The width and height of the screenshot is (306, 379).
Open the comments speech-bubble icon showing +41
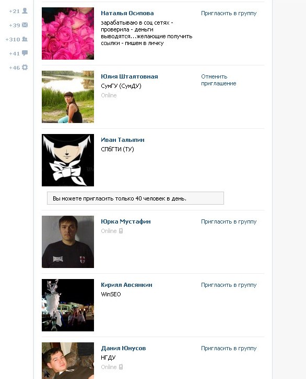(25, 53)
